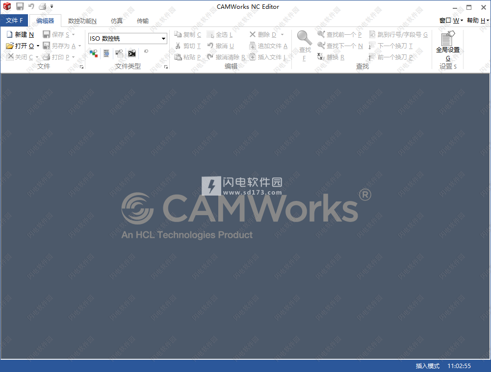Click the 前一个换刀 P previous tool change button
Viewport: 491px width, 372px height.
coord(390,57)
